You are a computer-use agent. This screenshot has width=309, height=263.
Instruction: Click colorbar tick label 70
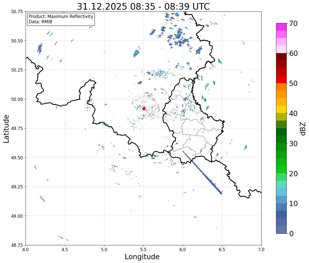pos(293,24)
